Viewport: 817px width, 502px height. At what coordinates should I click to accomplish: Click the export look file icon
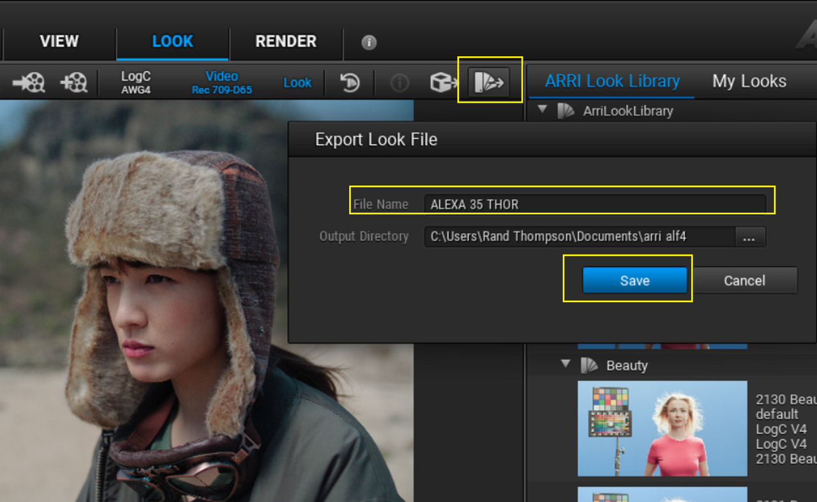489,82
